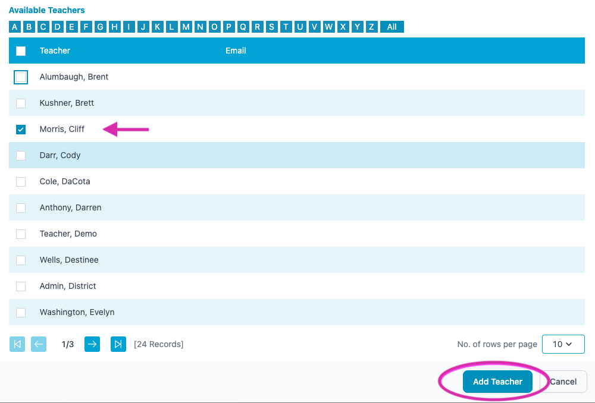Filter teachers by letter N

click(x=201, y=27)
